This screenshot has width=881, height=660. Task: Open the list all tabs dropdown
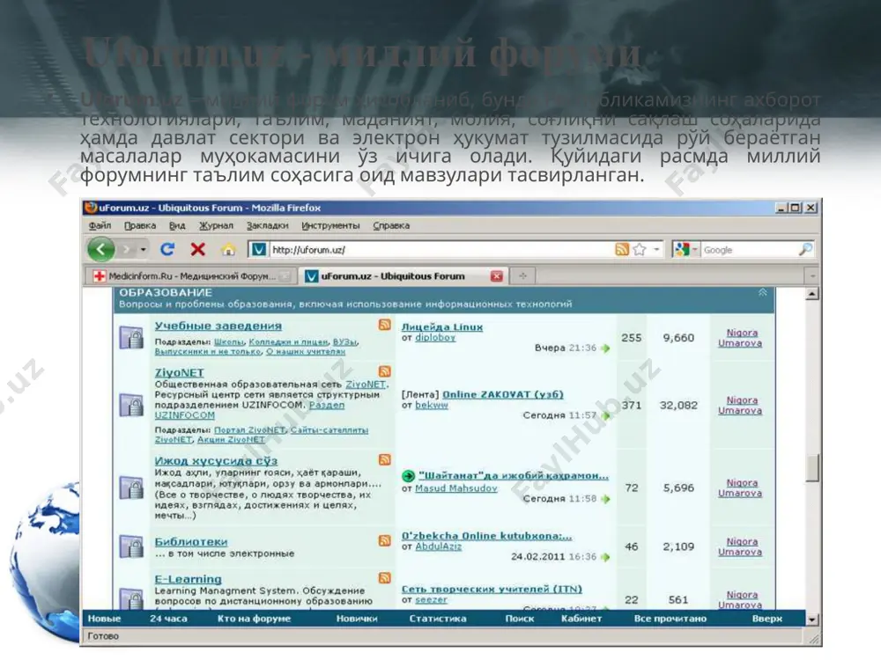click(812, 276)
